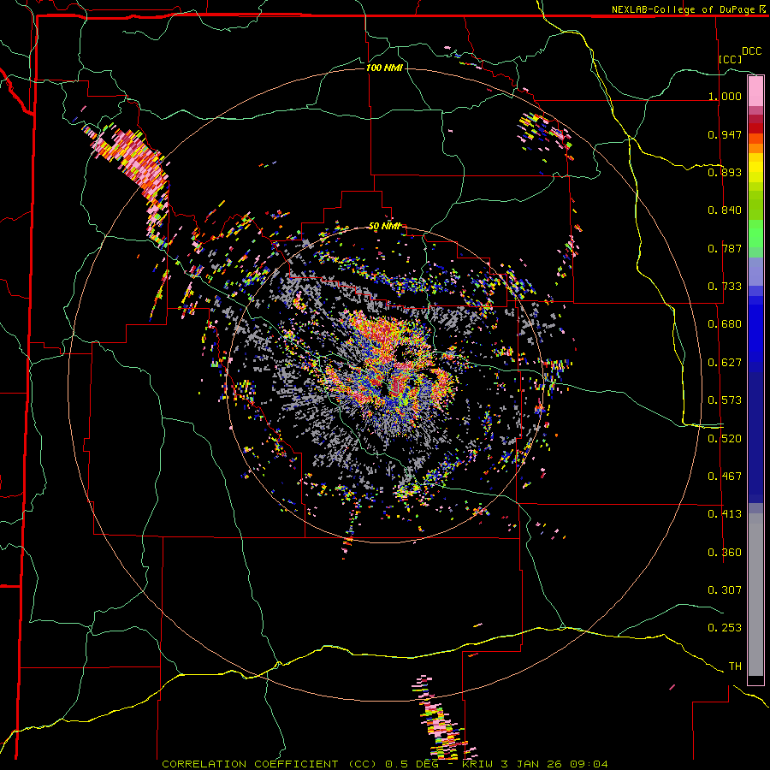This screenshot has width=770, height=770.
Task: Select the 0.253 legend value
Action: click(x=725, y=628)
